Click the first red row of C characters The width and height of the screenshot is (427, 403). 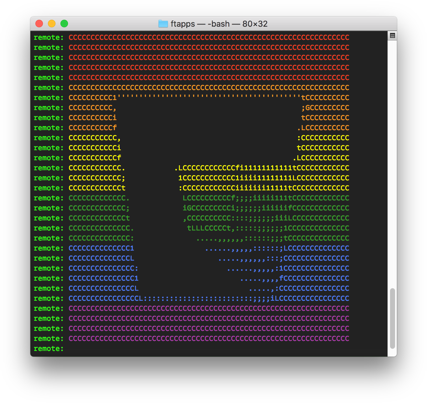(x=209, y=38)
